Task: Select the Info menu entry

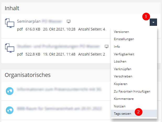Action: point(117,47)
